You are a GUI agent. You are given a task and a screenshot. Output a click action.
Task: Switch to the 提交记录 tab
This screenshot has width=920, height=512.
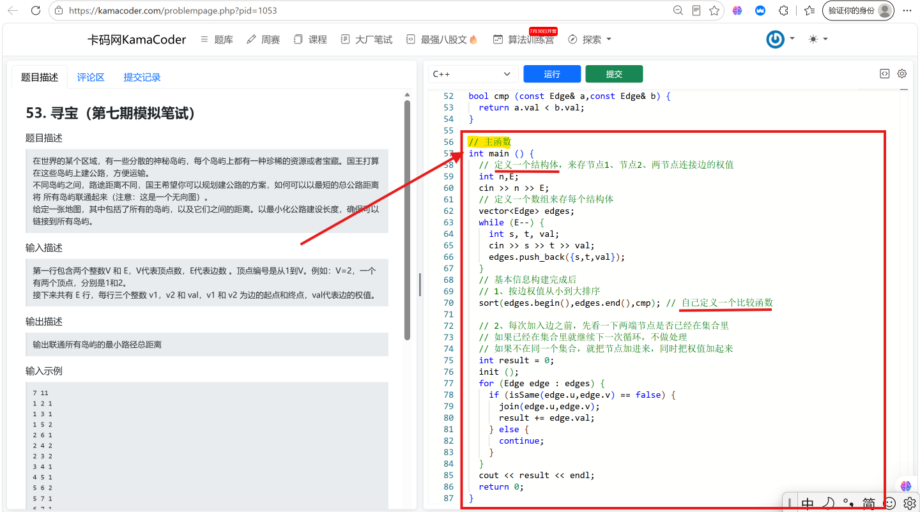click(142, 77)
